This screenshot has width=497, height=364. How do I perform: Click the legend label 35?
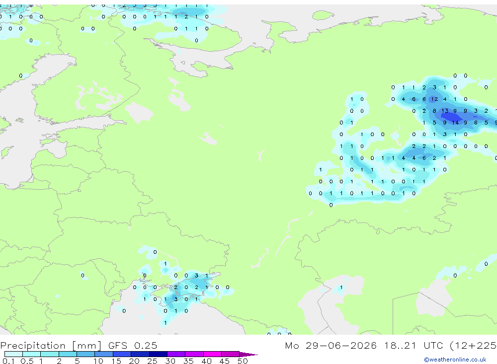click(x=188, y=361)
